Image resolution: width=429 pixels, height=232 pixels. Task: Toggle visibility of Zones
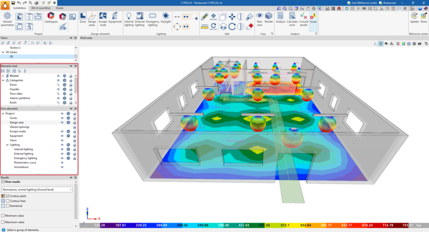pos(62,118)
